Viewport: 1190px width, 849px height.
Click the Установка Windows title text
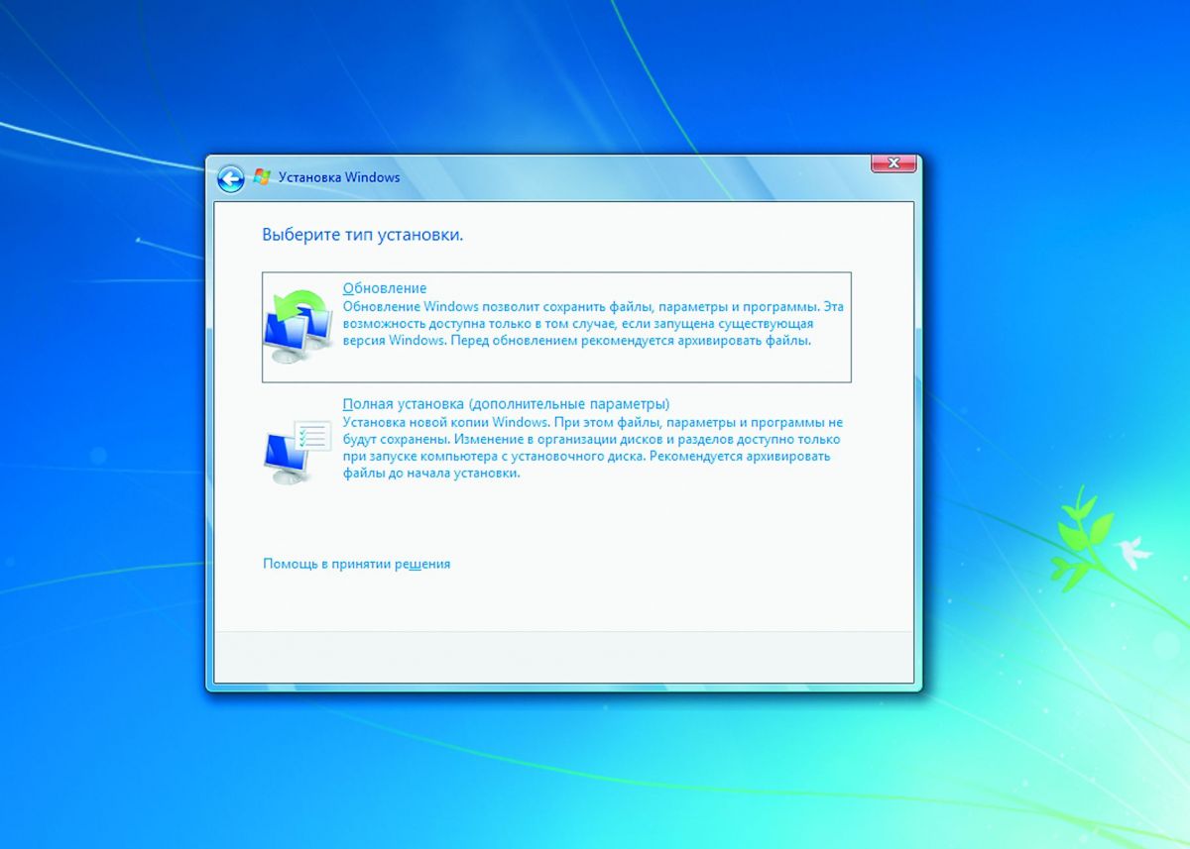pos(339,177)
